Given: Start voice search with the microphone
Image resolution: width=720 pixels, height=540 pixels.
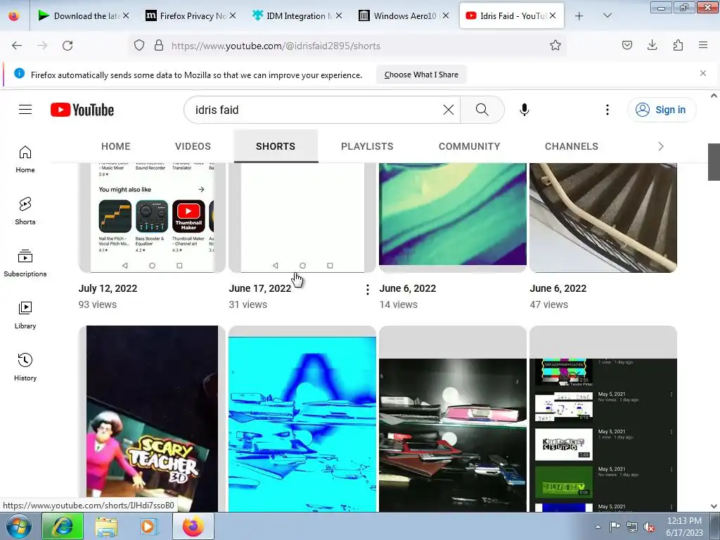Looking at the screenshot, I should 524,110.
